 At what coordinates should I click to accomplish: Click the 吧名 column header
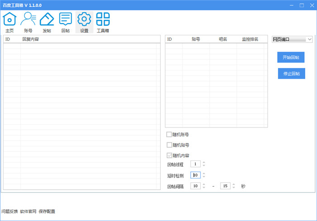[x=223, y=39]
